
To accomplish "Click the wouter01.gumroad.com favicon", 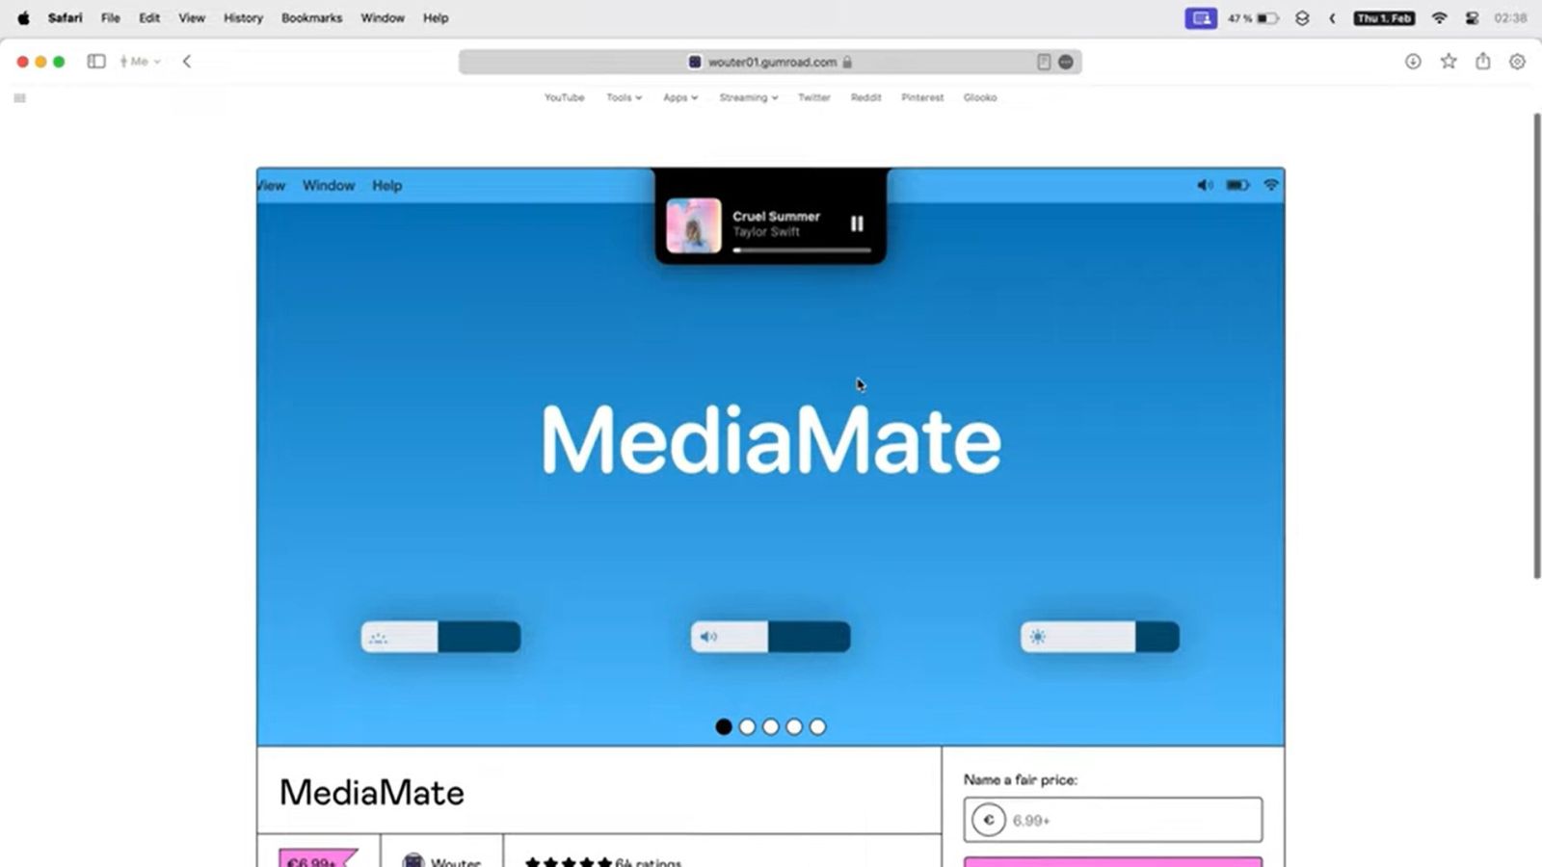I will 695,62.
